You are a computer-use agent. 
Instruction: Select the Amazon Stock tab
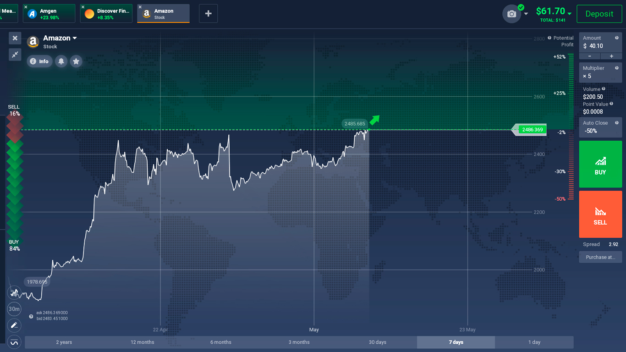point(164,14)
